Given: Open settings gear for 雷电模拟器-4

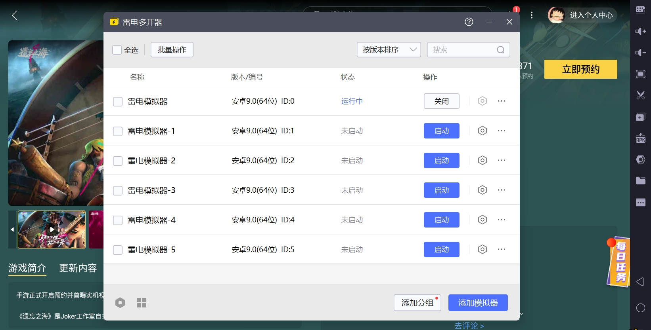Looking at the screenshot, I should tap(482, 220).
